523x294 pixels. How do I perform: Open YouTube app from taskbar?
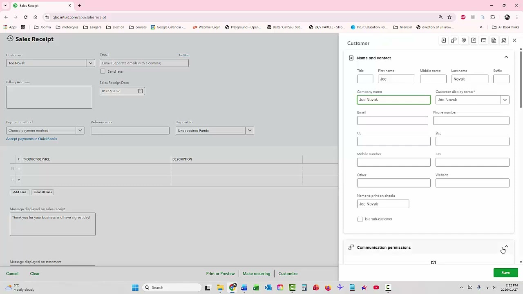[x=376, y=287]
